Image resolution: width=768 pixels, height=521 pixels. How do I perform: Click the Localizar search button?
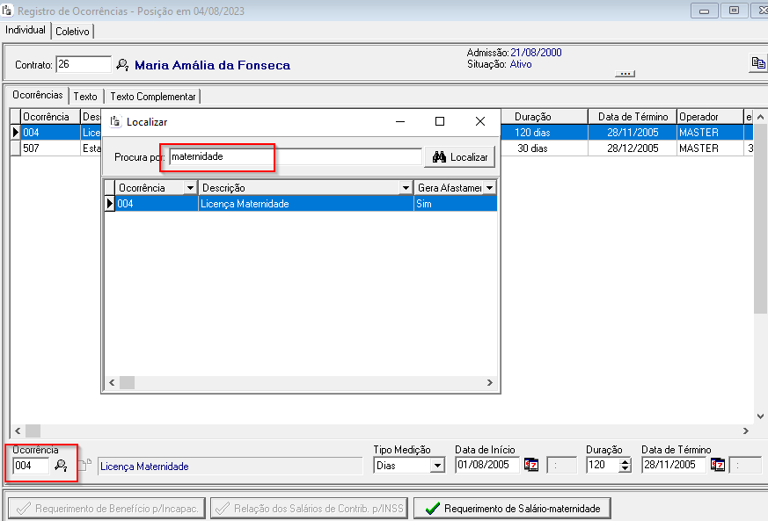click(460, 157)
